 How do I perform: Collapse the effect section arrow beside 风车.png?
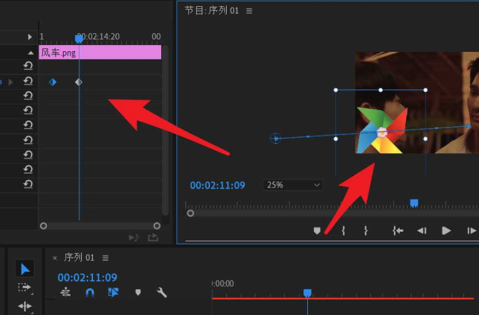tap(31, 52)
